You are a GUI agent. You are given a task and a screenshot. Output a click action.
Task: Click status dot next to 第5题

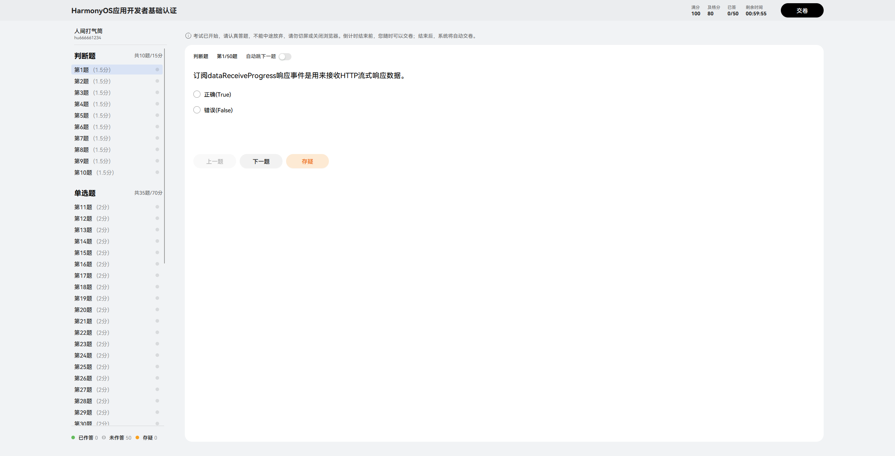pos(157,116)
